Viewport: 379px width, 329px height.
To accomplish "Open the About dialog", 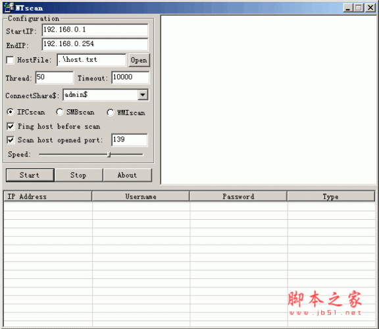I will (x=128, y=175).
